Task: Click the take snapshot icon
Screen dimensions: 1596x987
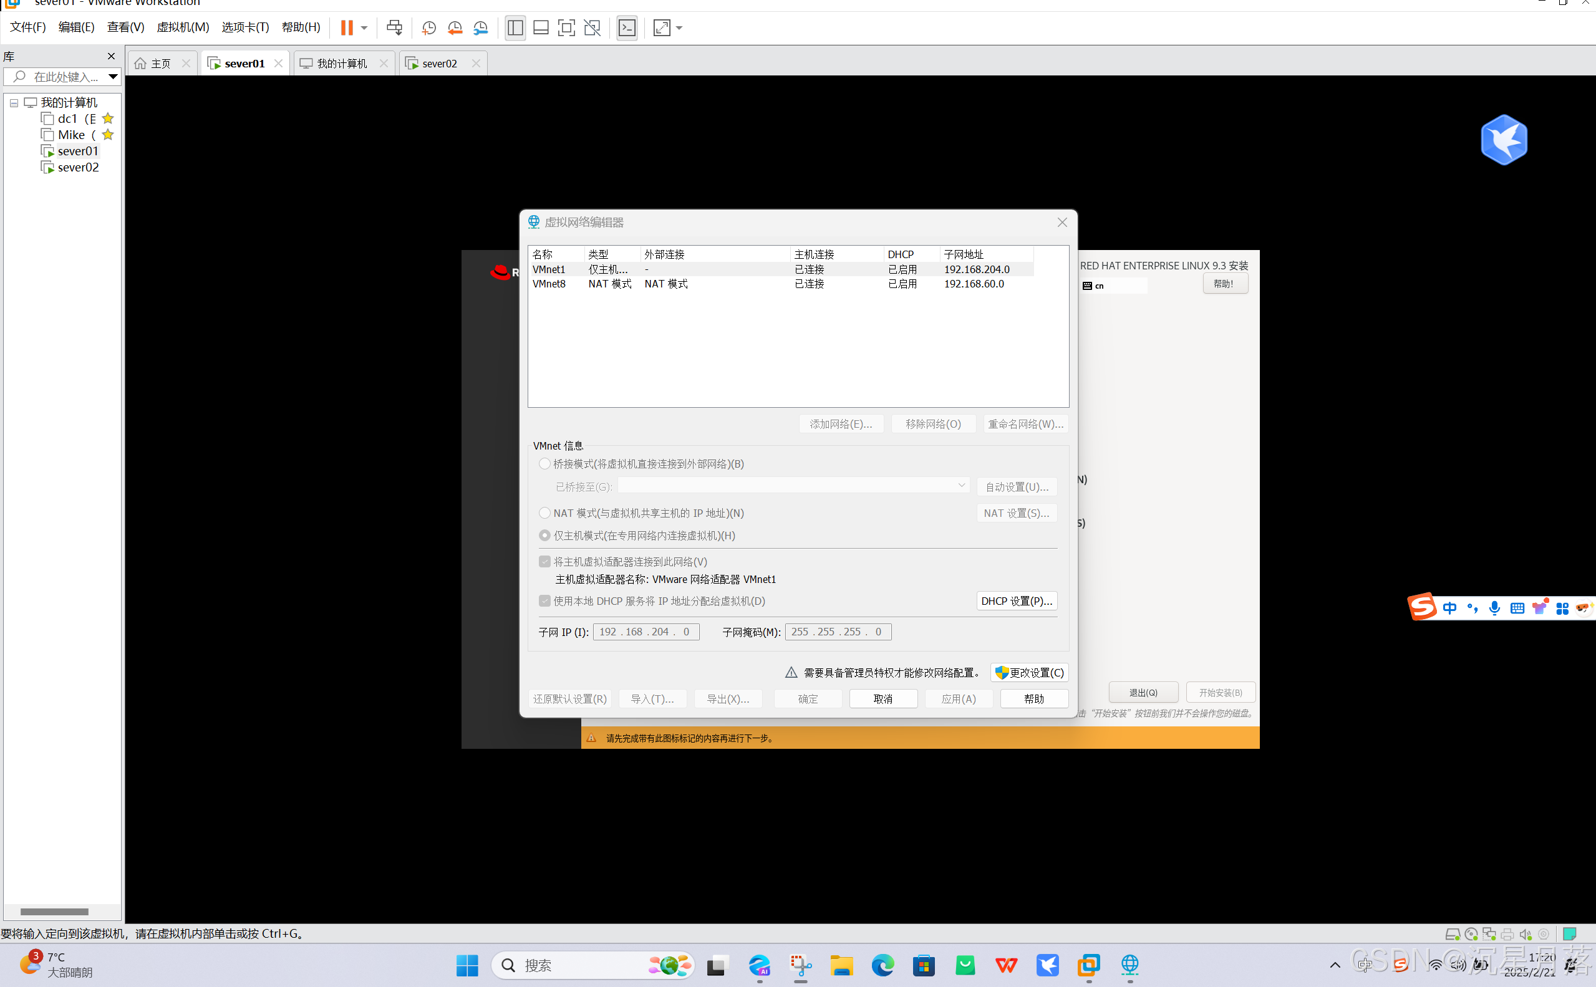Action: click(x=429, y=27)
